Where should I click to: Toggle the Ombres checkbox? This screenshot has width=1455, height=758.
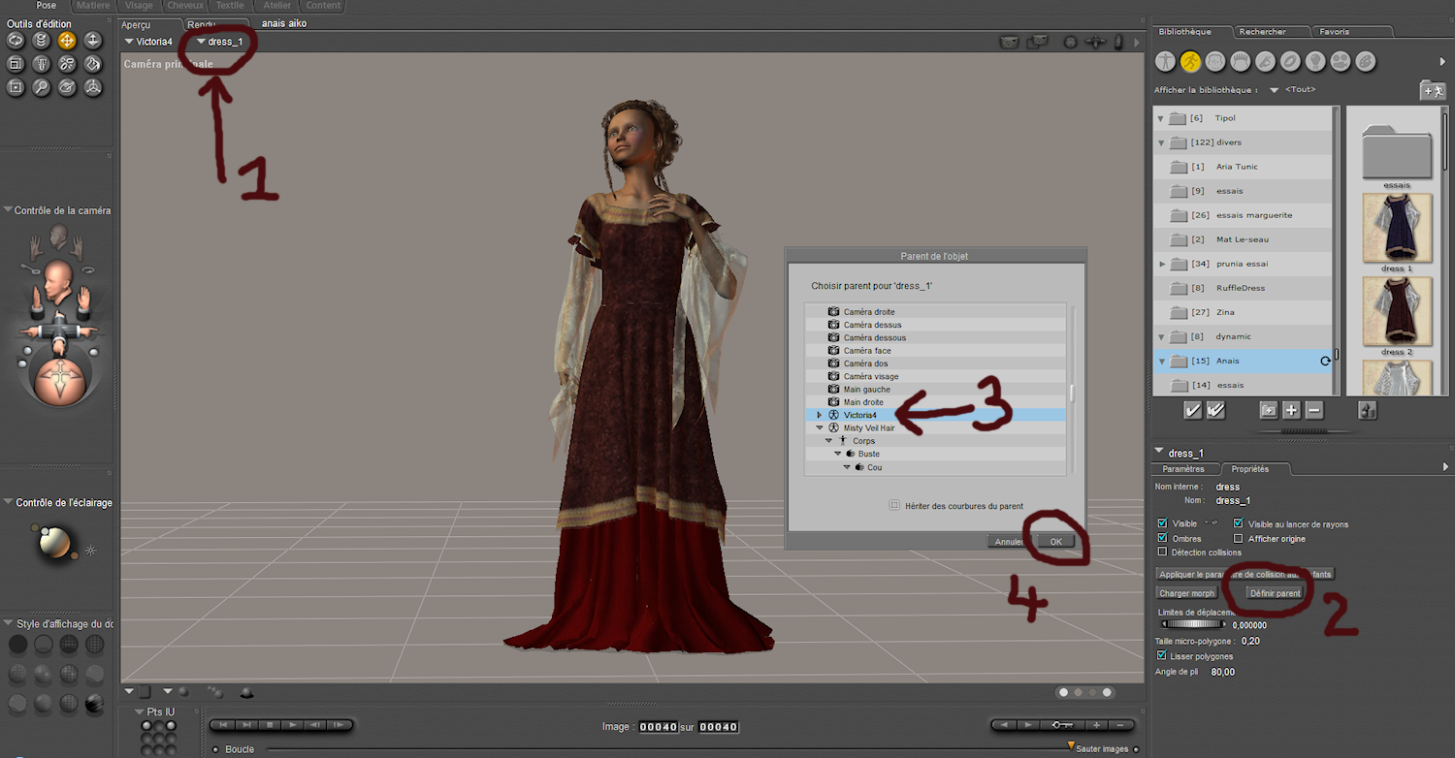pyautogui.click(x=1163, y=538)
